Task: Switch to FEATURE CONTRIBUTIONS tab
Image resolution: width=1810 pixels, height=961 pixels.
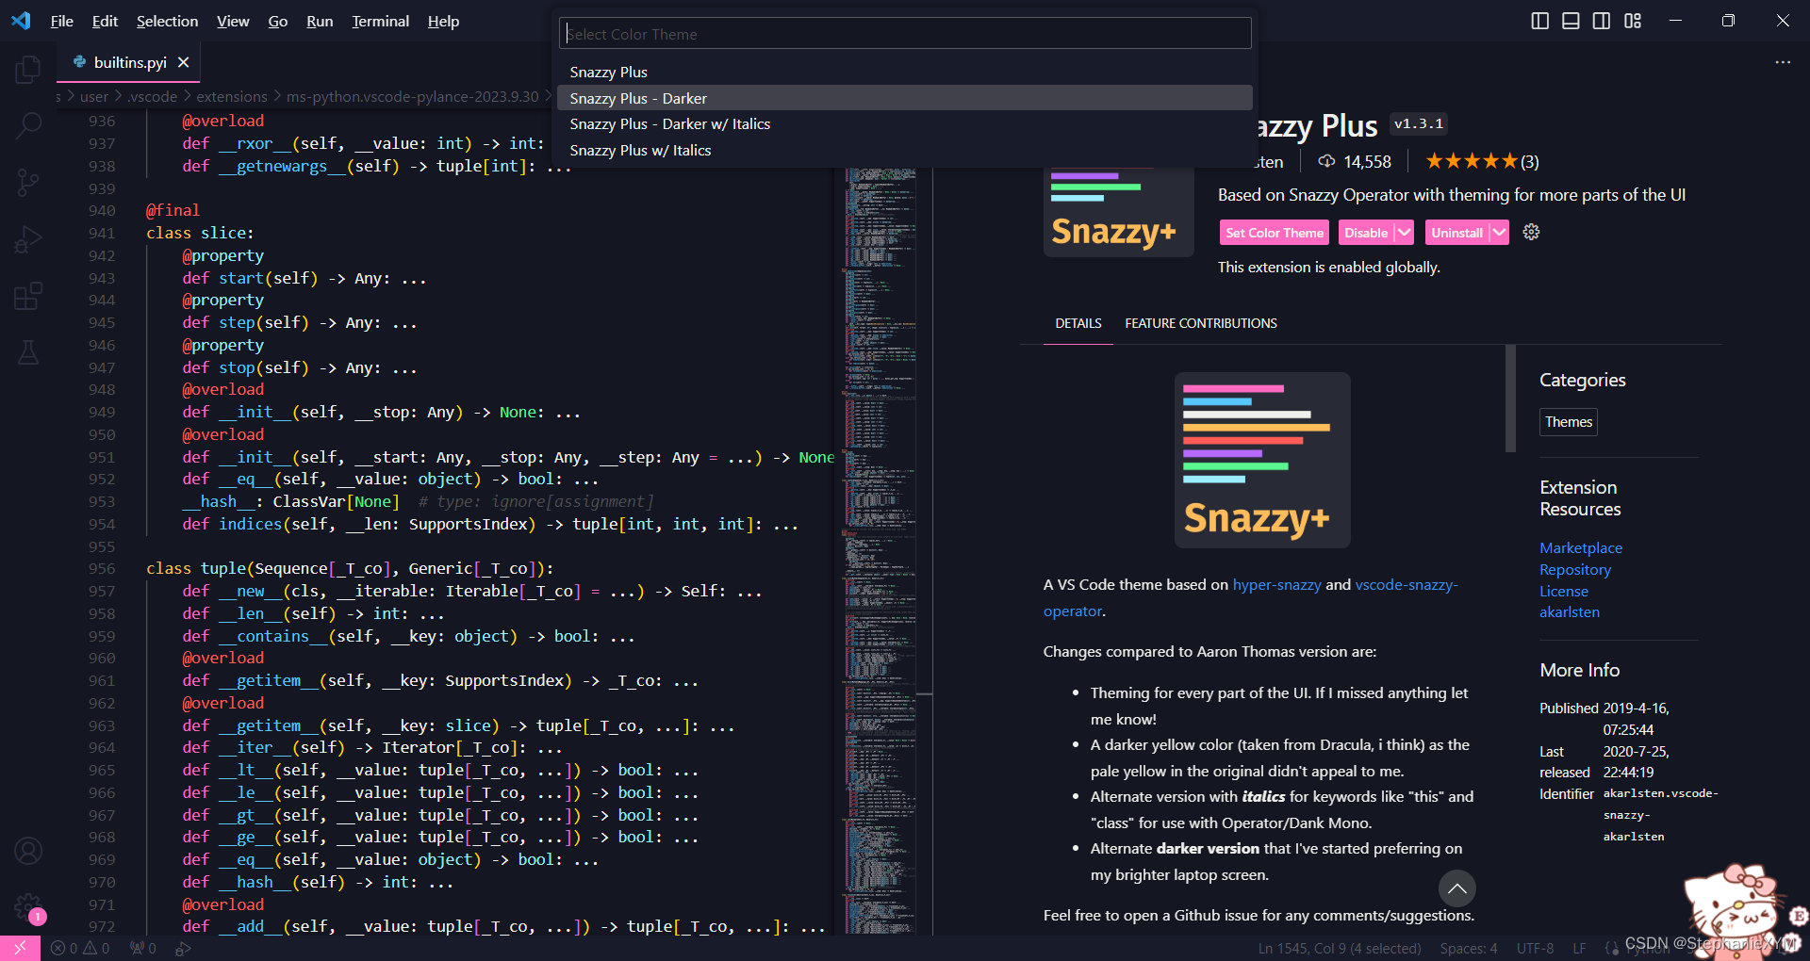Action: click(x=1201, y=323)
